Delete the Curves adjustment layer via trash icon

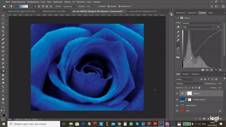(220, 70)
